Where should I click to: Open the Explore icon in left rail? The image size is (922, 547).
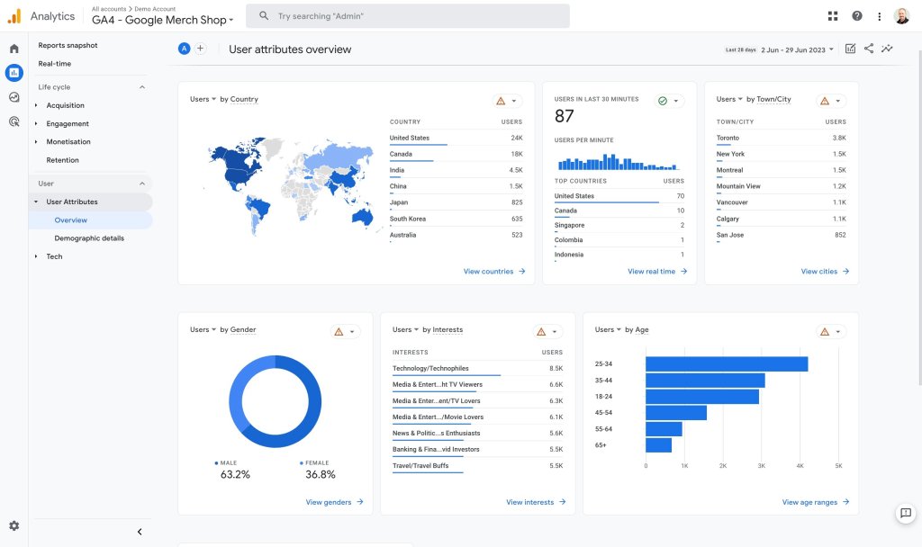(x=14, y=97)
